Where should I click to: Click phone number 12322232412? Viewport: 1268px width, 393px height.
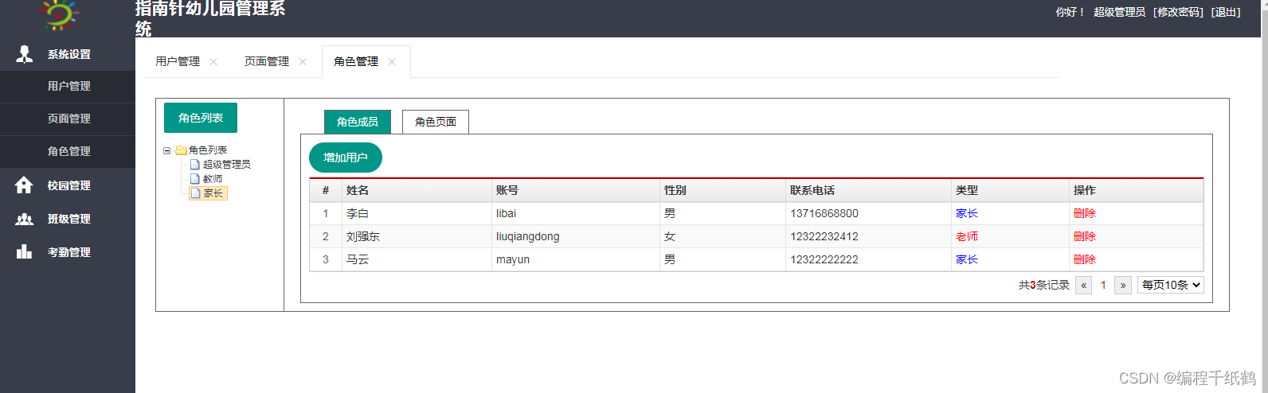click(824, 236)
